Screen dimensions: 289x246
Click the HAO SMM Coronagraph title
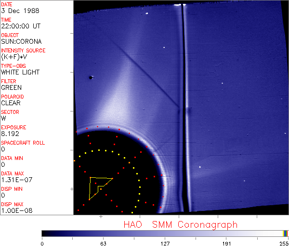click(181, 225)
